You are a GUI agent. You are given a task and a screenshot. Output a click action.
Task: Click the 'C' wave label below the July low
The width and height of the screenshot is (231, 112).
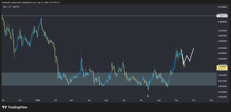tap(148, 96)
